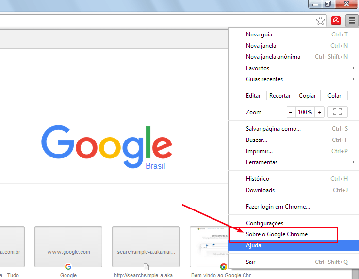
Task: Restore down the Chrome window
Action: (328, 4)
